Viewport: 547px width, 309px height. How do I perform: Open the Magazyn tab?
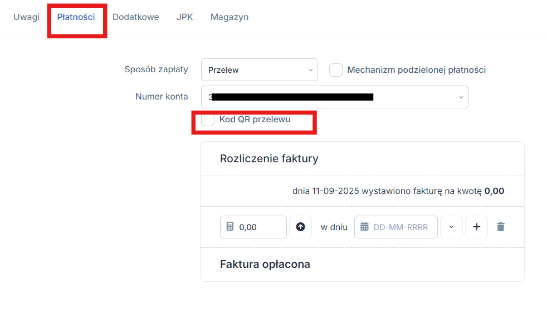229,17
